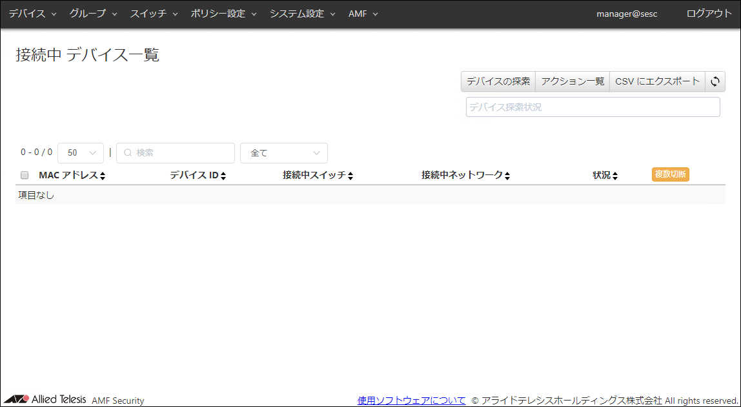Click the refresh icon button
The image size is (741, 407).
click(715, 81)
